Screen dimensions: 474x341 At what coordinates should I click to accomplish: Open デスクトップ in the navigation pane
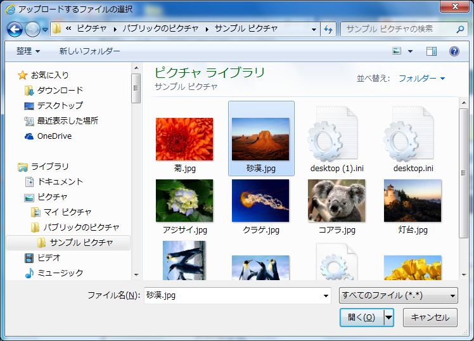coord(60,105)
